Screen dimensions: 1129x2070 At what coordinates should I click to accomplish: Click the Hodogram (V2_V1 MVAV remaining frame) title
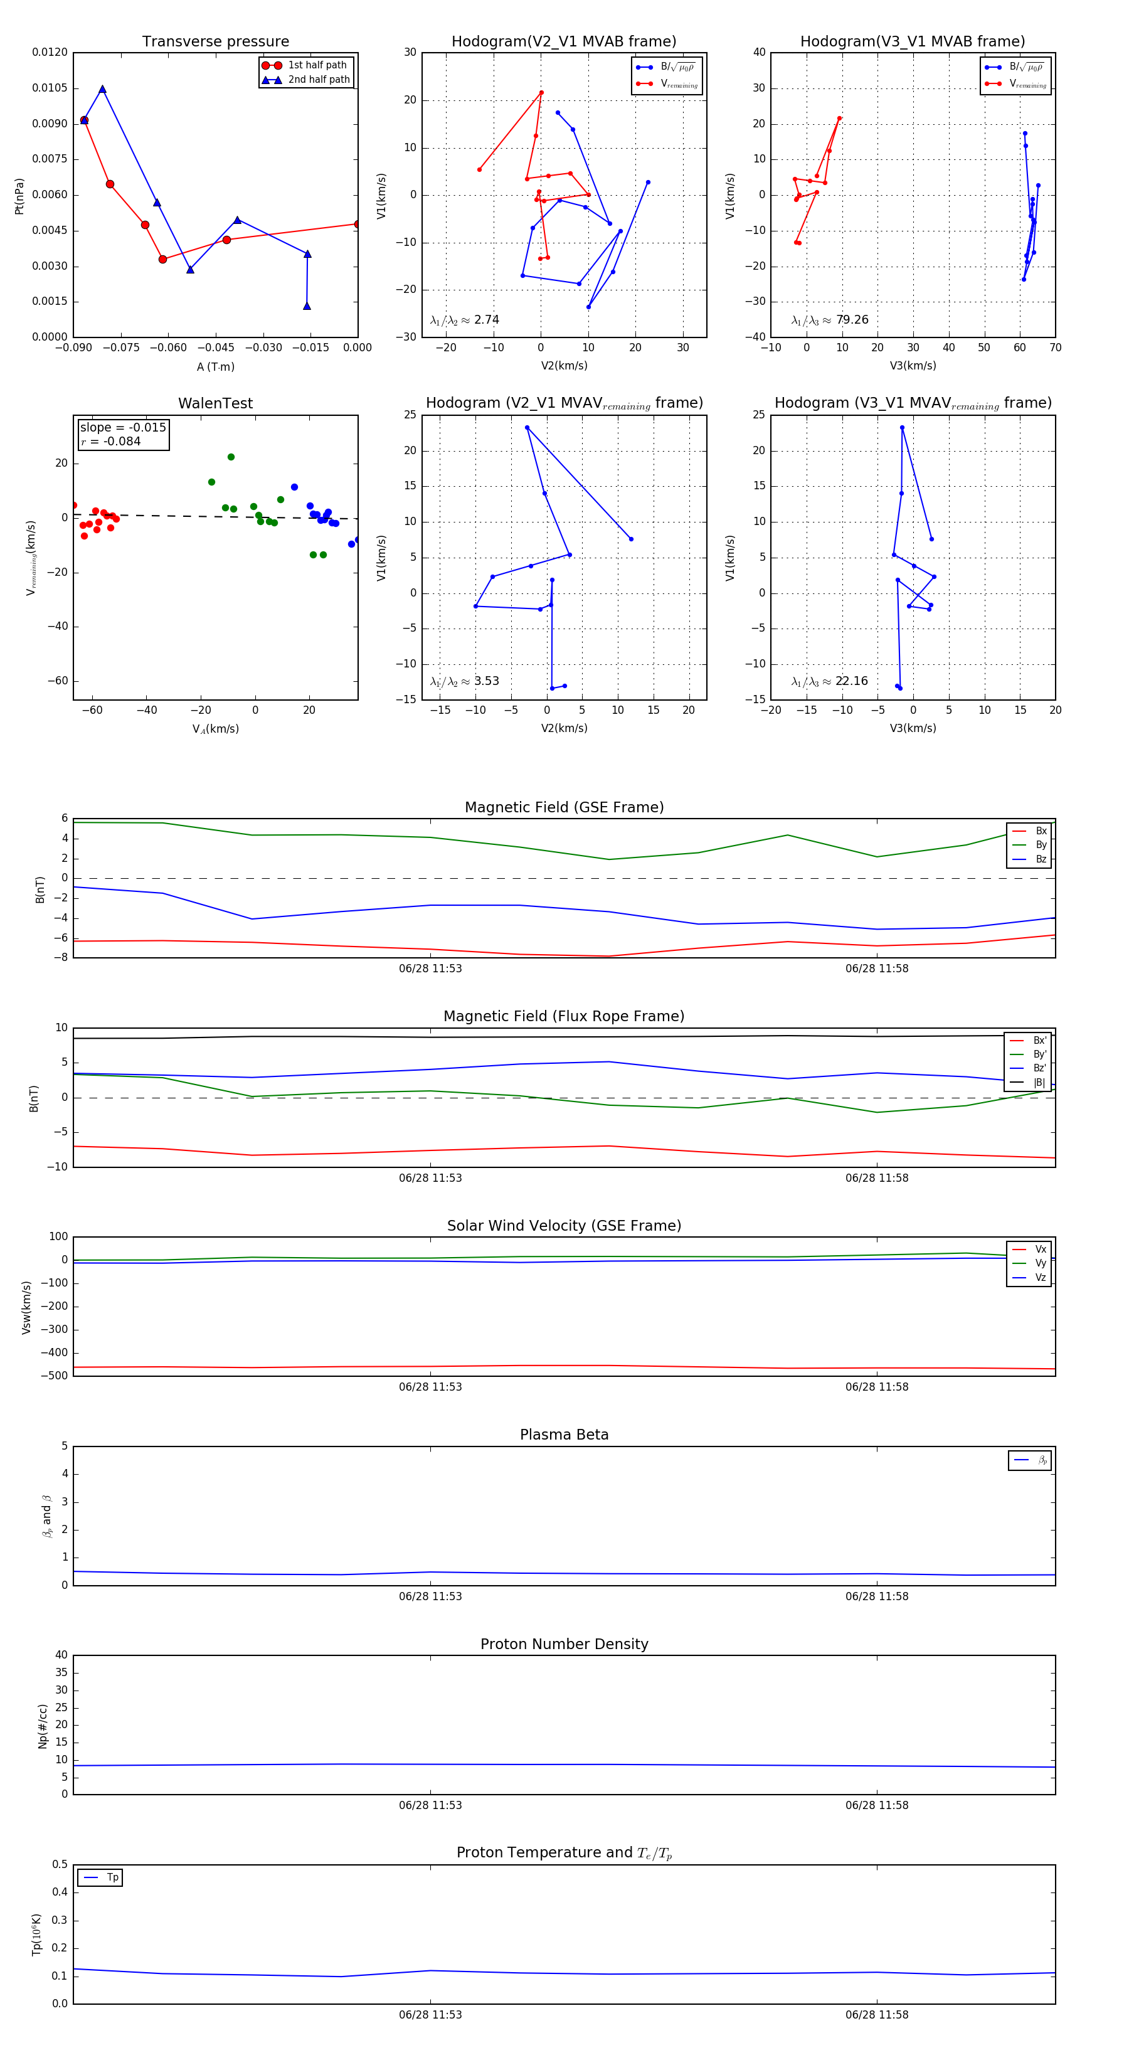coord(564,403)
